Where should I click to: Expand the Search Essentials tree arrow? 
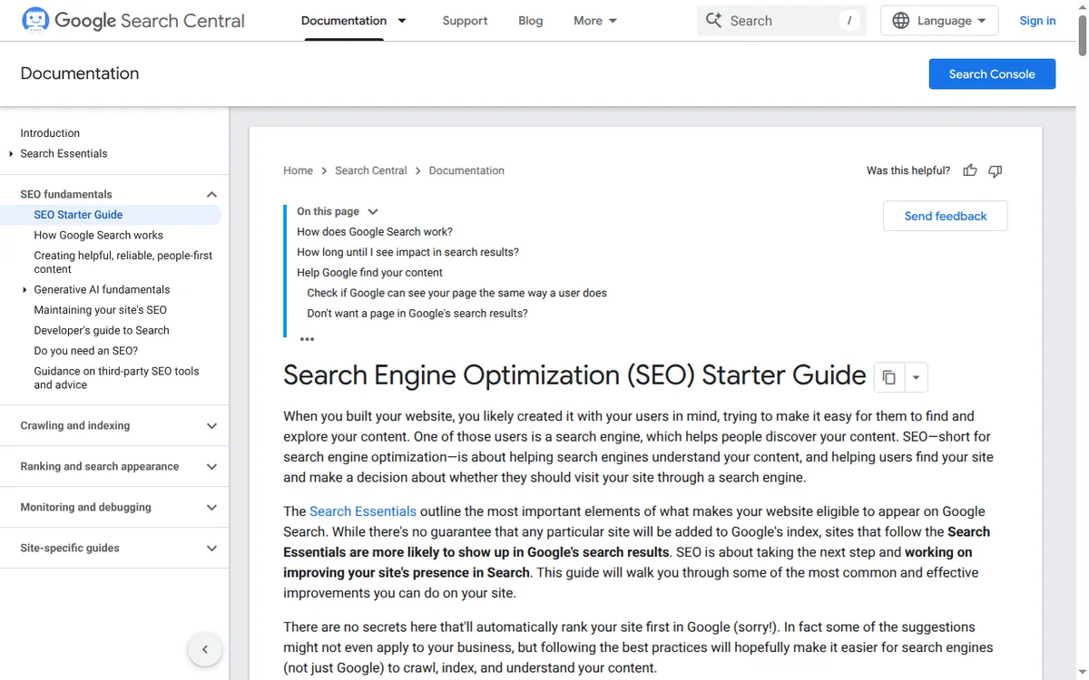(11, 153)
